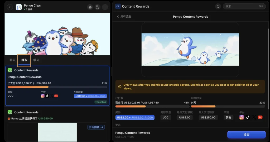
Task: Click the minimum payout US$2.00 chip
Action: tap(185, 117)
